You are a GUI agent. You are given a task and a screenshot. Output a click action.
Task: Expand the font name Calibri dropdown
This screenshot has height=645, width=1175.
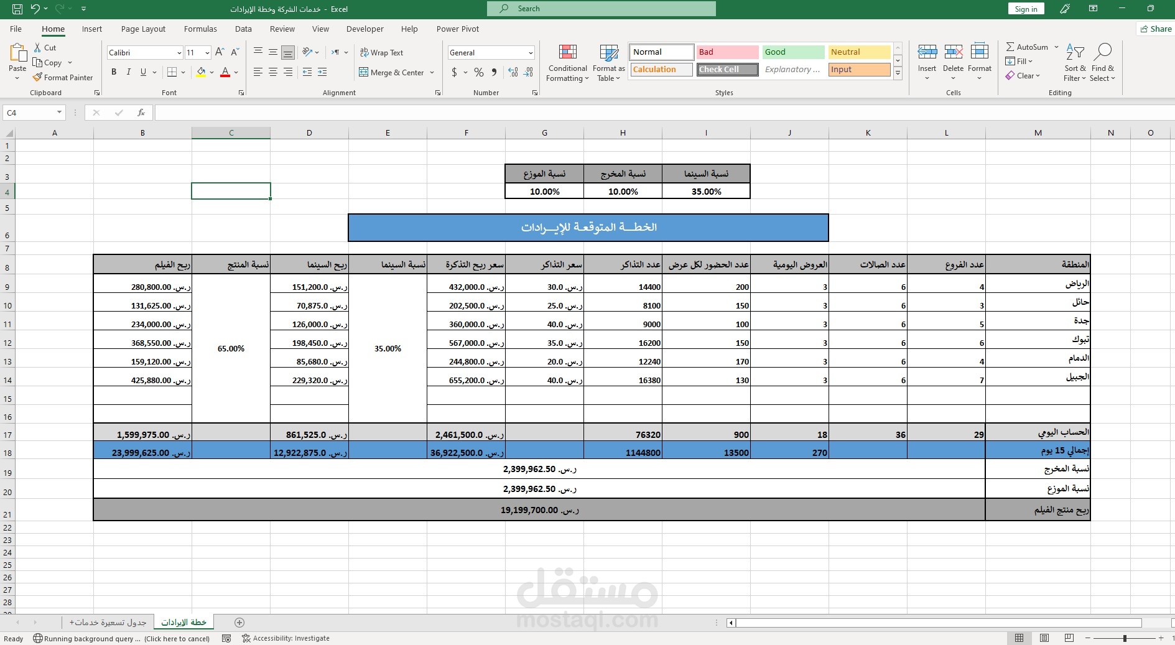pos(179,53)
